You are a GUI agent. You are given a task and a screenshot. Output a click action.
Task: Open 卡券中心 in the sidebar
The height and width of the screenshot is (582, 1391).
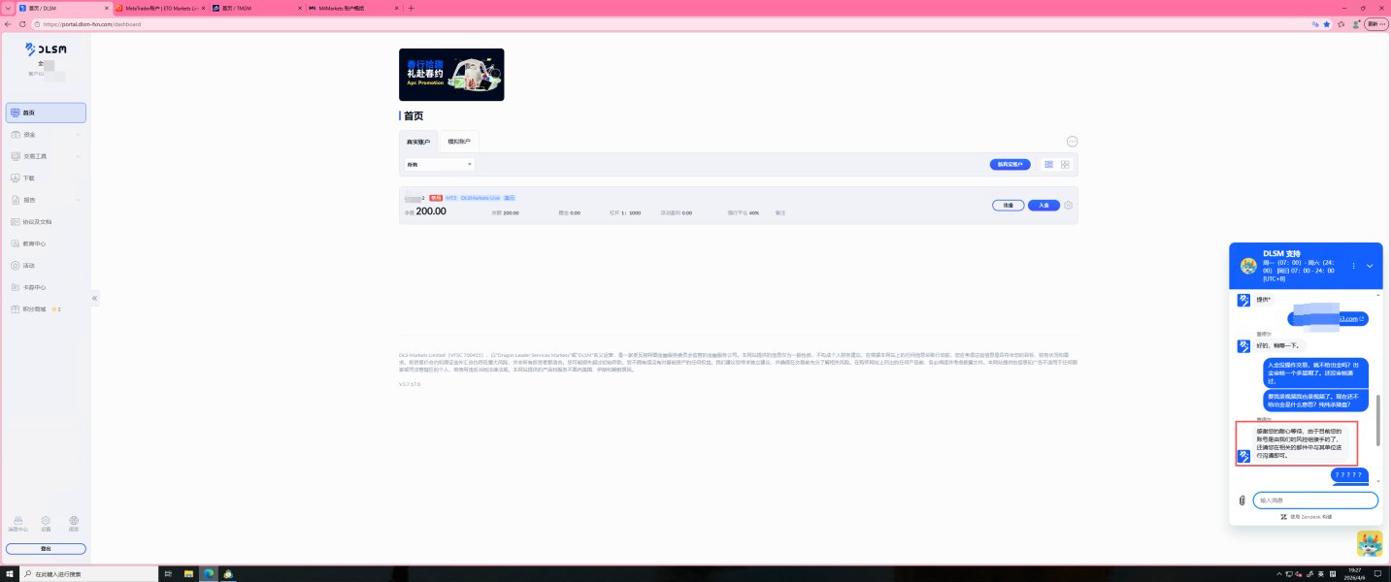[46, 287]
